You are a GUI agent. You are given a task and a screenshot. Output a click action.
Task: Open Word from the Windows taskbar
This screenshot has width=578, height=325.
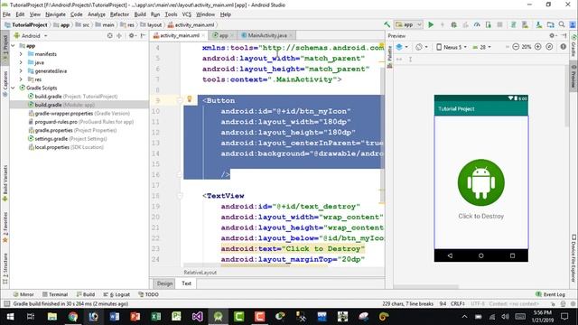click(x=115, y=317)
